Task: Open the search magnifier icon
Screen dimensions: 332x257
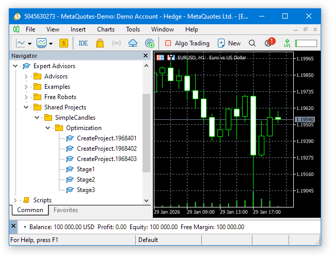Action: (252, 43)
